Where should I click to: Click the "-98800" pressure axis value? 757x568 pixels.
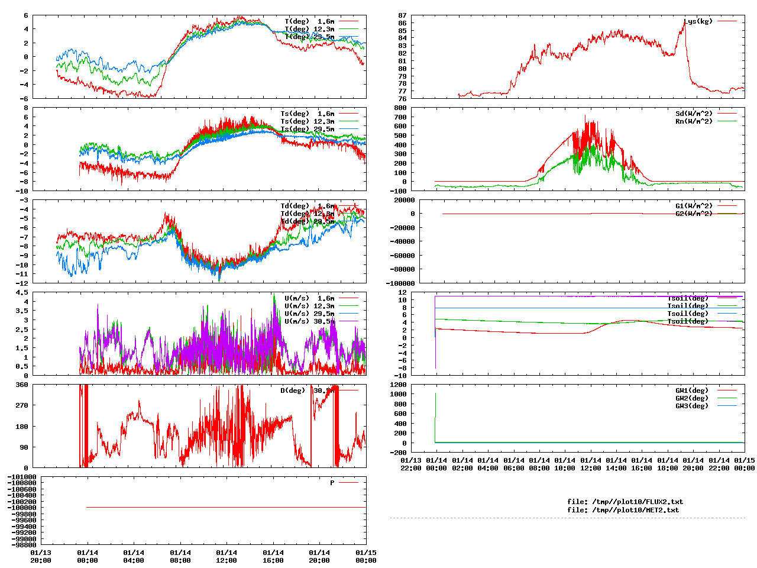click(x=24, y=545)
